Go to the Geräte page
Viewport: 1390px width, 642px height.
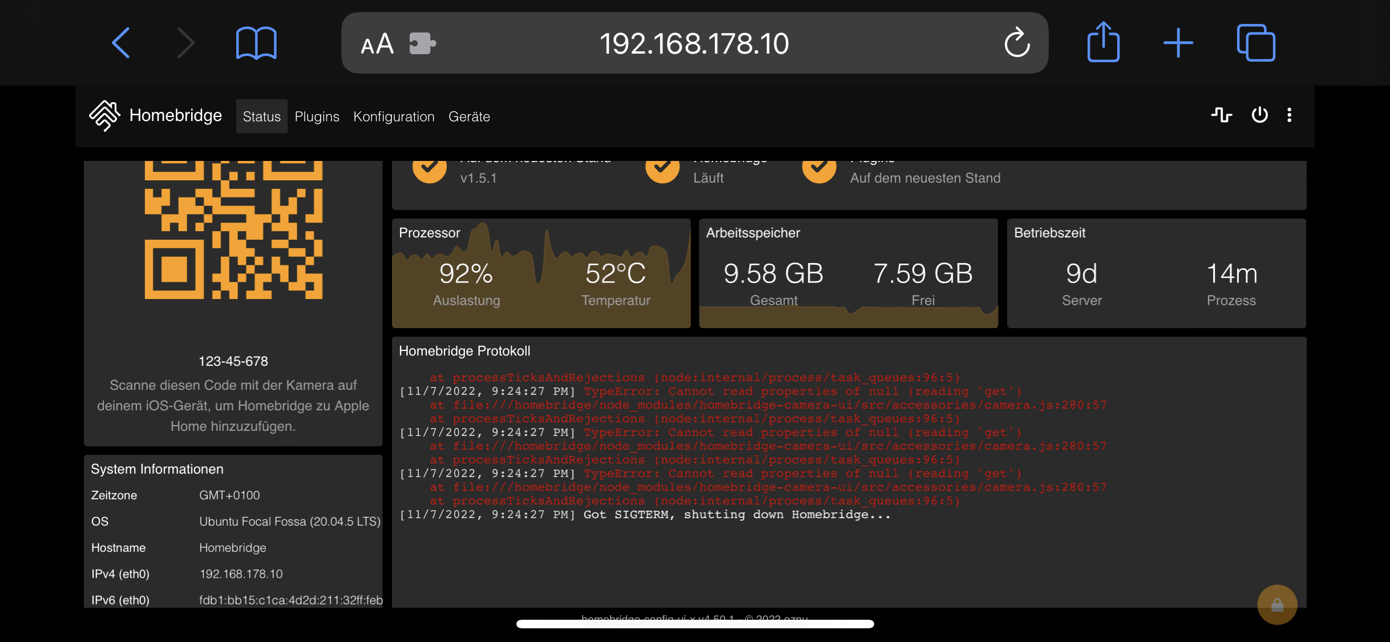tap(469, 116)
